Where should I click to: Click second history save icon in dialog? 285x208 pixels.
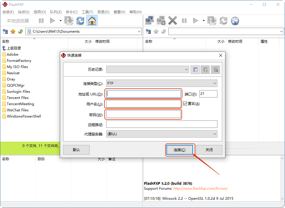205,70
